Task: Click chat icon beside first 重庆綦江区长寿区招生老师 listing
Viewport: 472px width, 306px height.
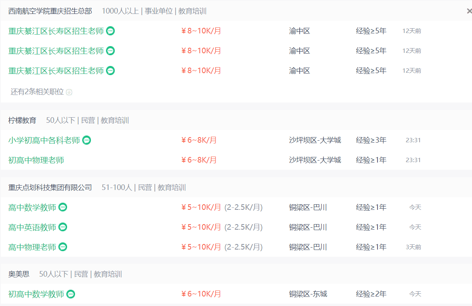Action: [110, 31]
